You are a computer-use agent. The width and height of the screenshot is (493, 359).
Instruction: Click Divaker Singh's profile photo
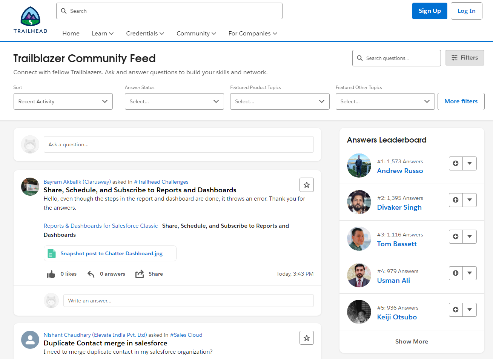pos(359,202)
